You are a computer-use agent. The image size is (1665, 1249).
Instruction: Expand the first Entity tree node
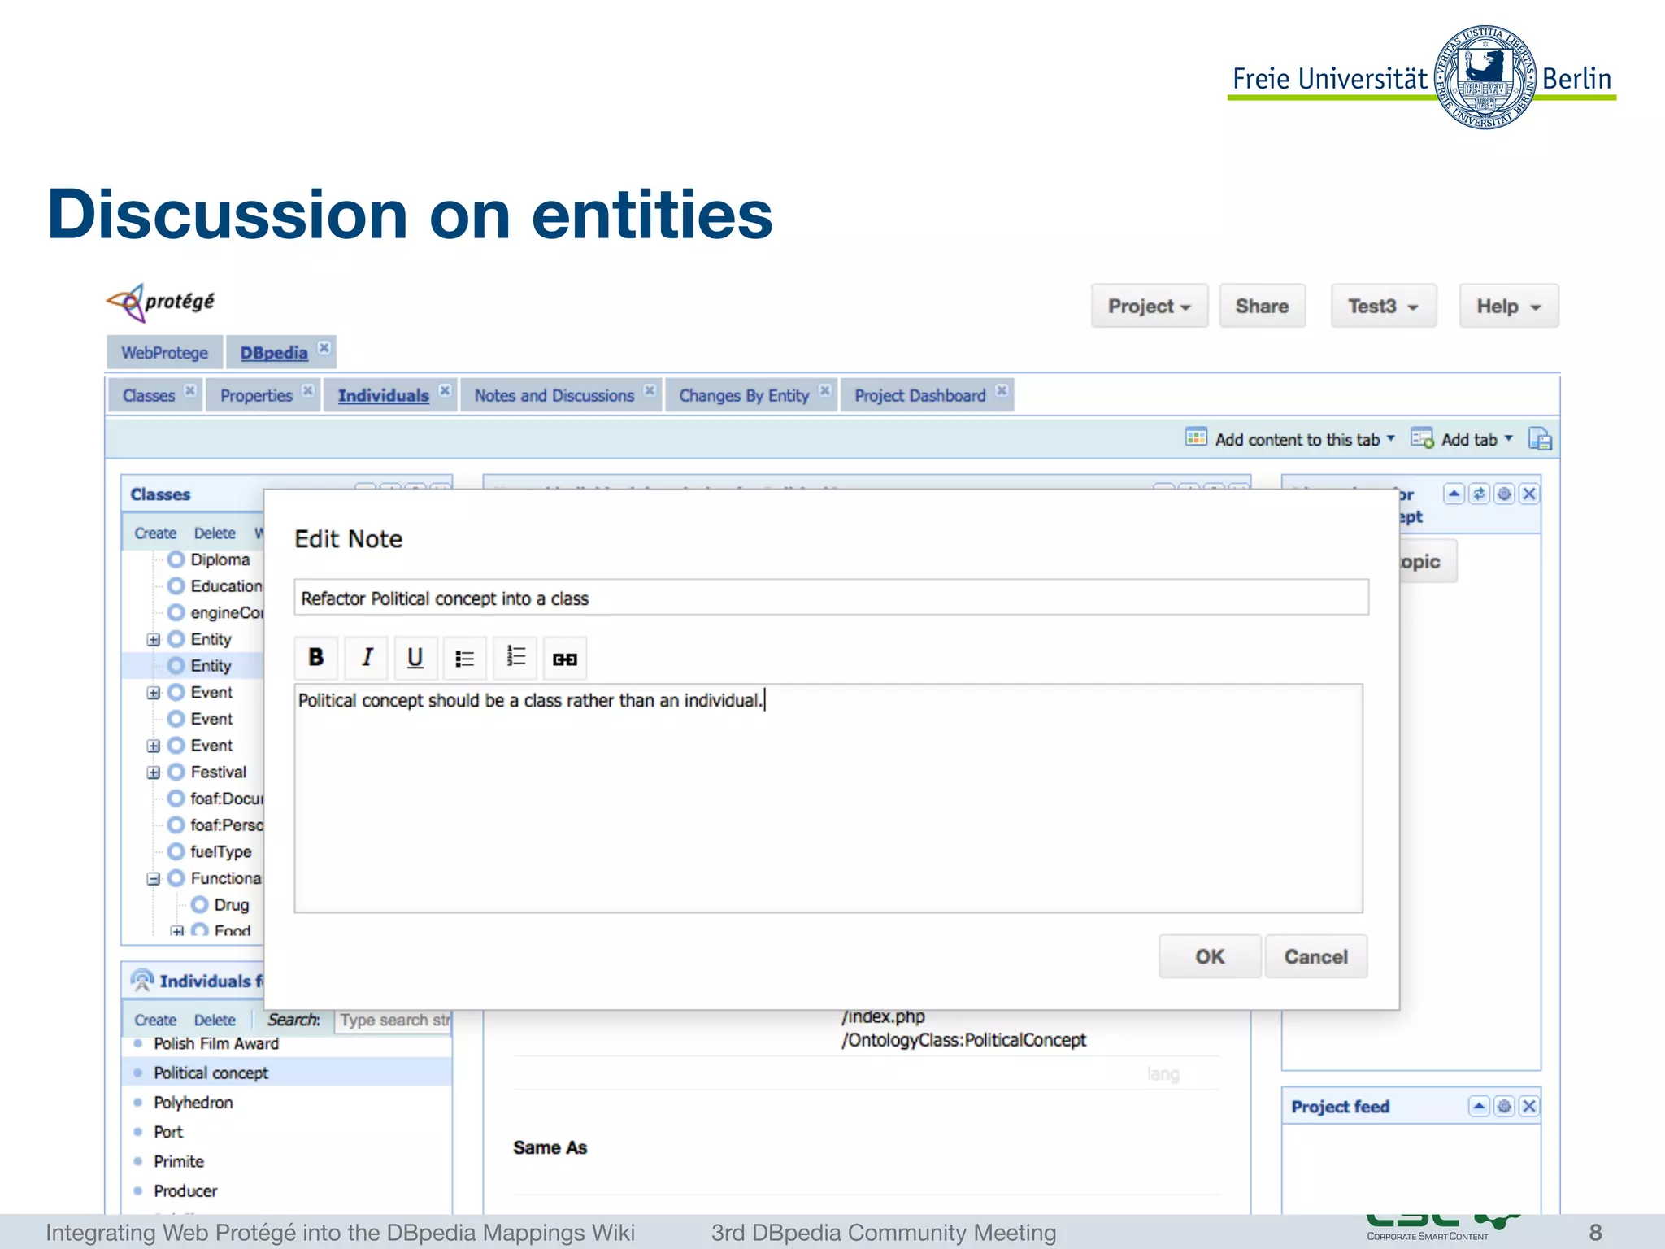(153, 640)
